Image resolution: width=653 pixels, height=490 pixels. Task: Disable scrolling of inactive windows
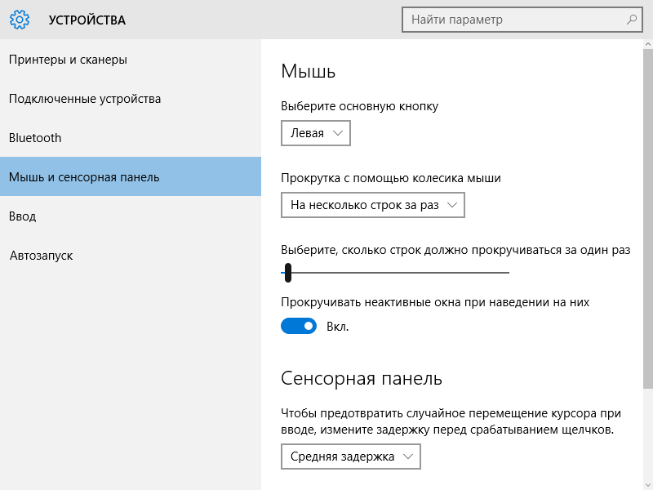300,325
